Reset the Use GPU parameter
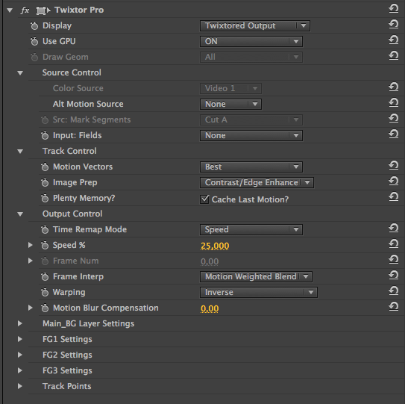Image resolution: width=405 pixels, height=404 pixels. coord(393,40)
